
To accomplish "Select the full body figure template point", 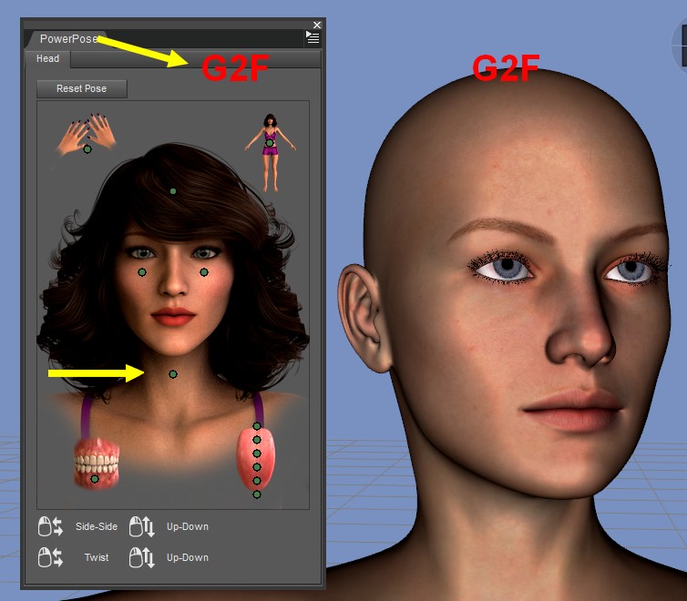I will pos(270,143).
